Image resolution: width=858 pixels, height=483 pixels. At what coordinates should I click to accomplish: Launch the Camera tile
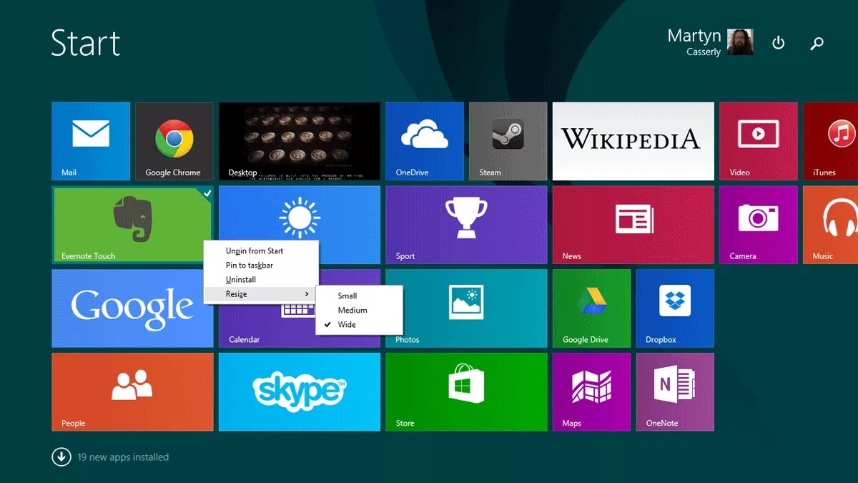tap(759, 225)
